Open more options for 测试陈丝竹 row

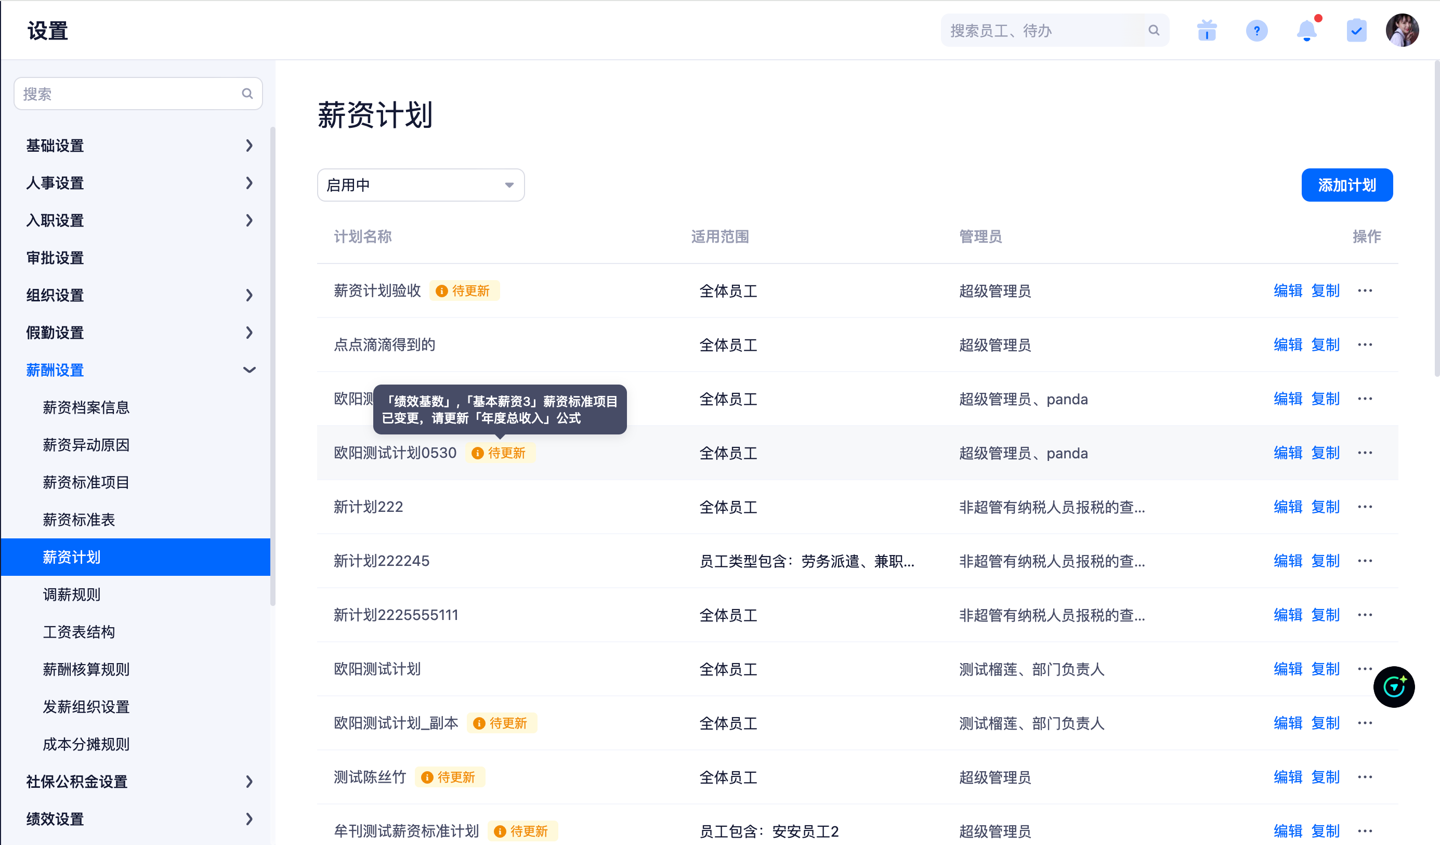point(1365,777)
